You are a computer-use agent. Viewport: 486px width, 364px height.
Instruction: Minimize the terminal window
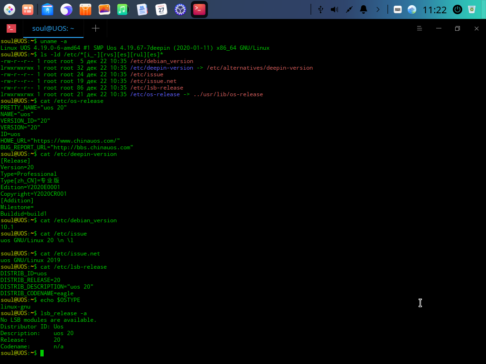click(x=439, y=28)
